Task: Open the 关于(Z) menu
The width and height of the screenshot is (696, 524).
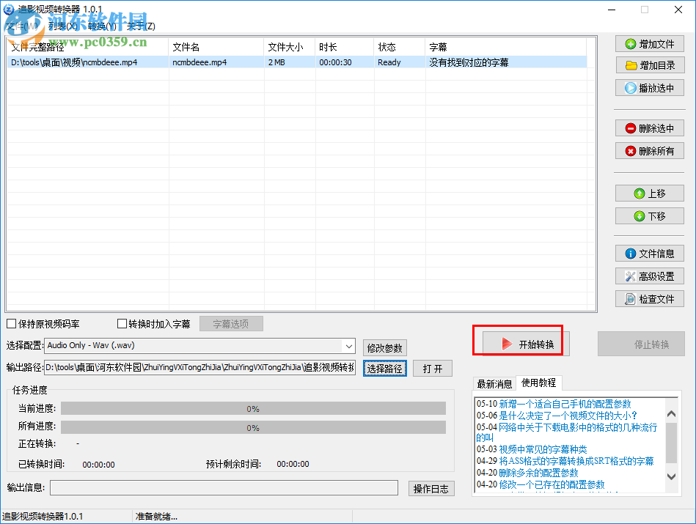Action: (x=141, y=26)
